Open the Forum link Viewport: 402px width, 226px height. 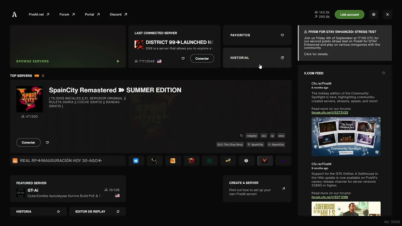(67, 14)
